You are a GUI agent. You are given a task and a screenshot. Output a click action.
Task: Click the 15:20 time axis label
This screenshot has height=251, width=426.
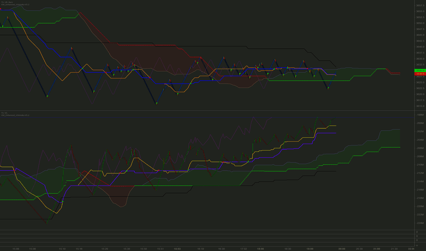pyautogui.click(x=105, y=249)
